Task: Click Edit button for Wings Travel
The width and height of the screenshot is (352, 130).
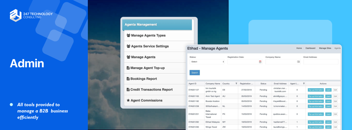Action: pos(335,127)
